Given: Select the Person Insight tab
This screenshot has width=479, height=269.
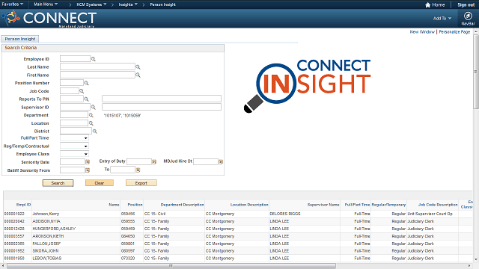Looking at the screenshot, I should [x=20, y=39].
